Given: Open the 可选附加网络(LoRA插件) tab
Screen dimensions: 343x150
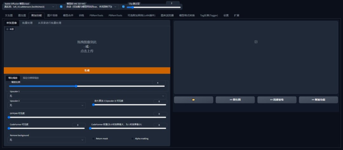Looking at the screenshot, I should coord(141,16).
